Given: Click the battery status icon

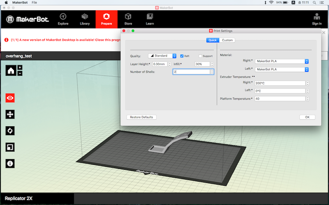Looking at the screenshot, I should (x=285, y=2).
